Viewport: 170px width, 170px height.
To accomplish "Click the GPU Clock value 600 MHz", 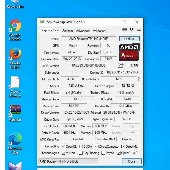I will [69, 126].
